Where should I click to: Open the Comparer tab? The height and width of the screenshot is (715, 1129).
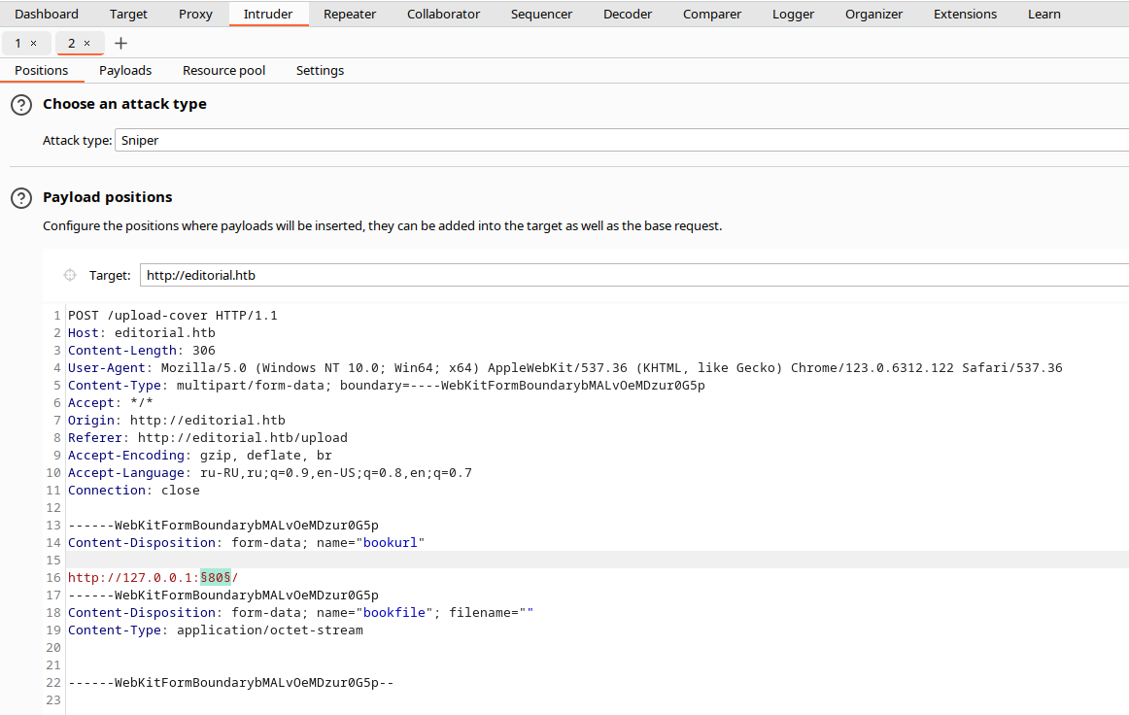pos(712,14)
